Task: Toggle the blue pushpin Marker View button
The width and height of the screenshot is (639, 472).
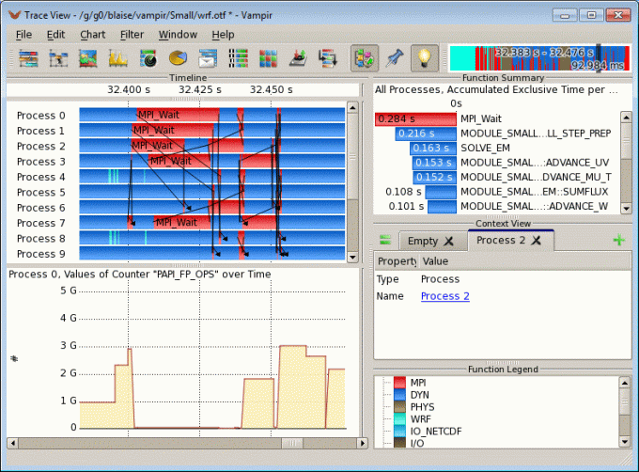Action: (394, 58)
